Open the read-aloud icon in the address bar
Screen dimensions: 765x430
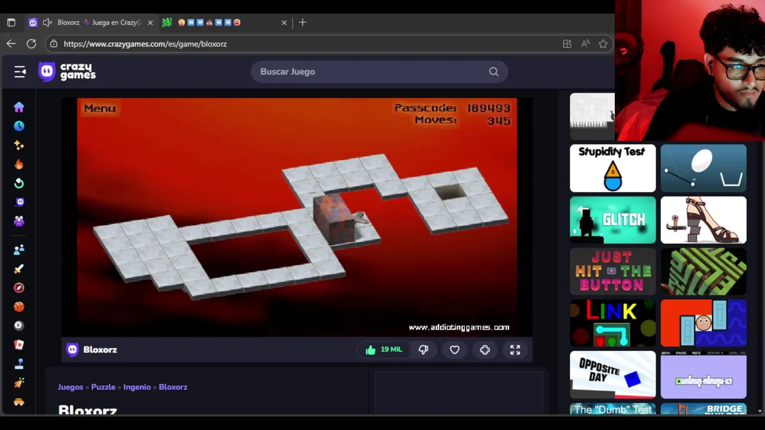pyautogui.click(x=585, y=44)
